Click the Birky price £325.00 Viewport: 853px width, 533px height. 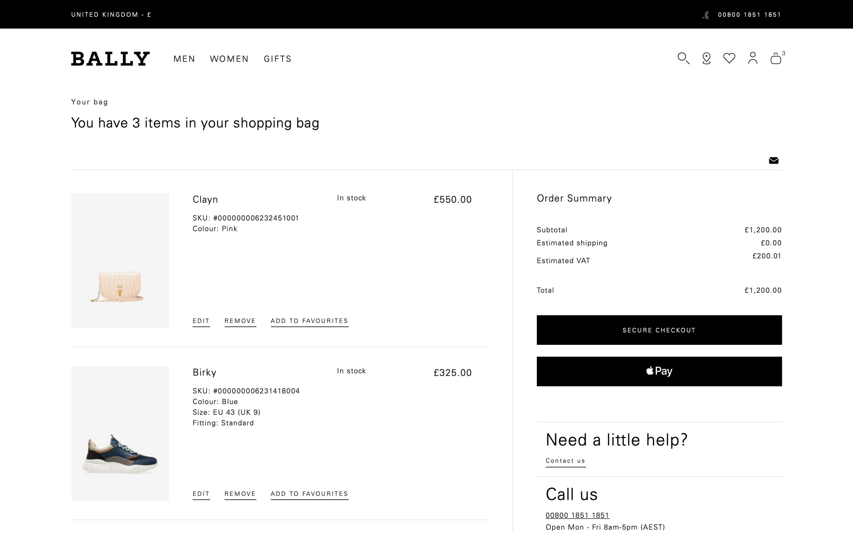[x=453, y=373]
